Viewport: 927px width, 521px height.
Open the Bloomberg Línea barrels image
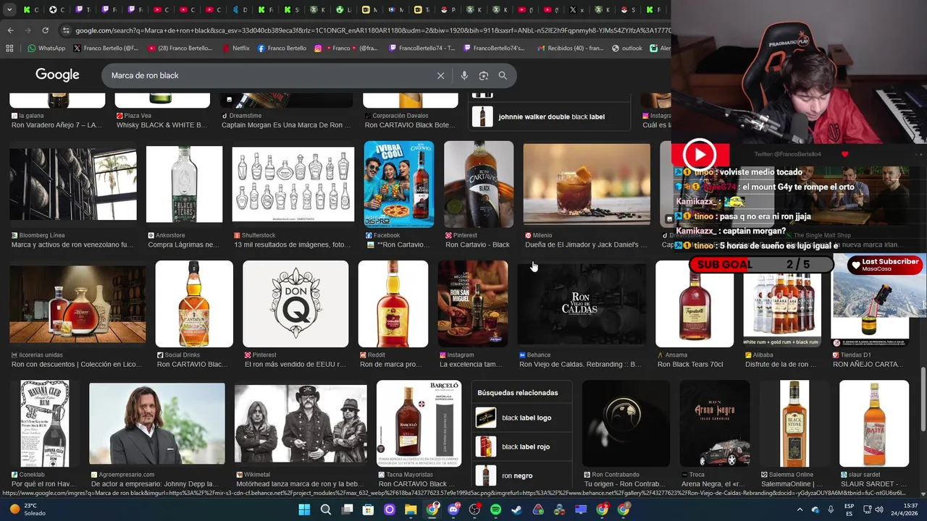pyautogui.click(x=73, y=184)
